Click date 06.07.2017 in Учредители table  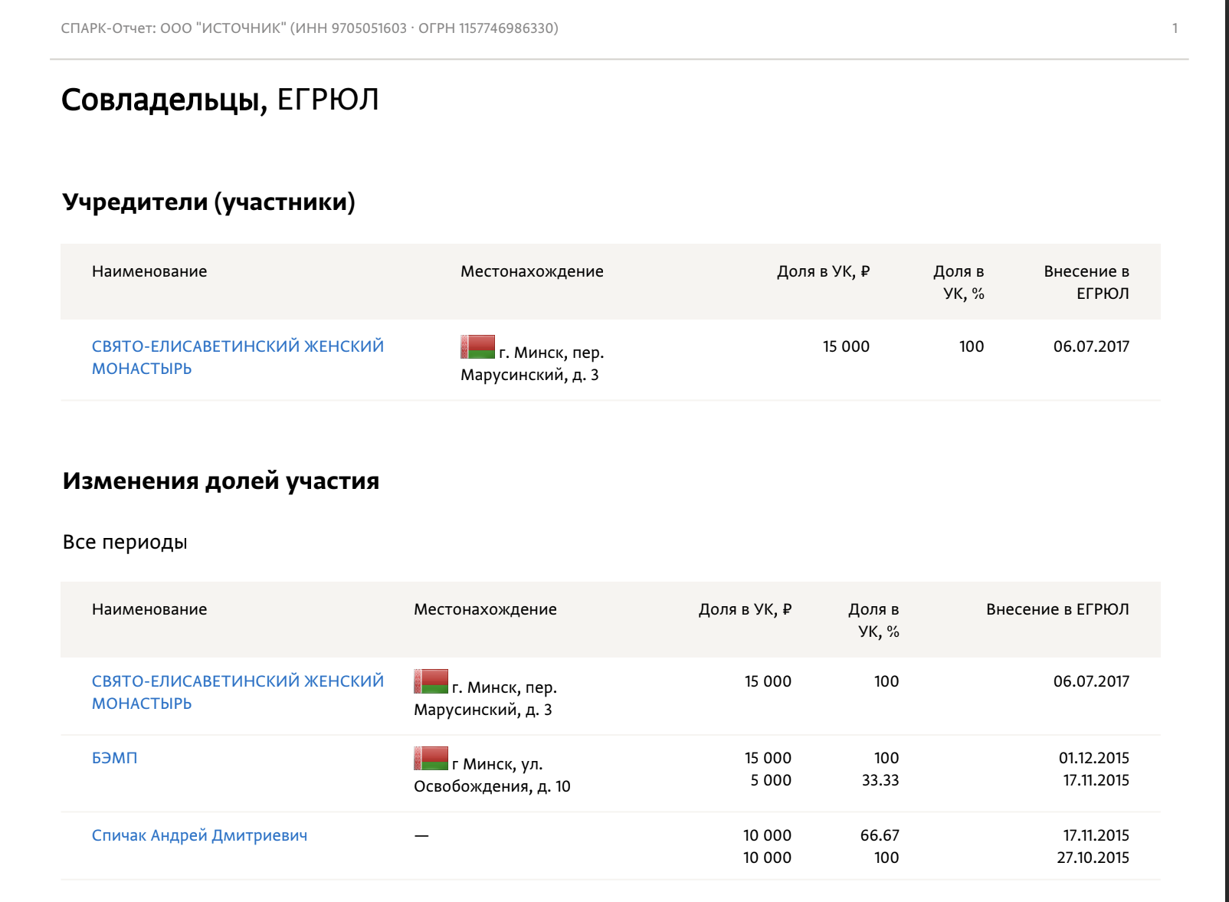(1091, 346)
